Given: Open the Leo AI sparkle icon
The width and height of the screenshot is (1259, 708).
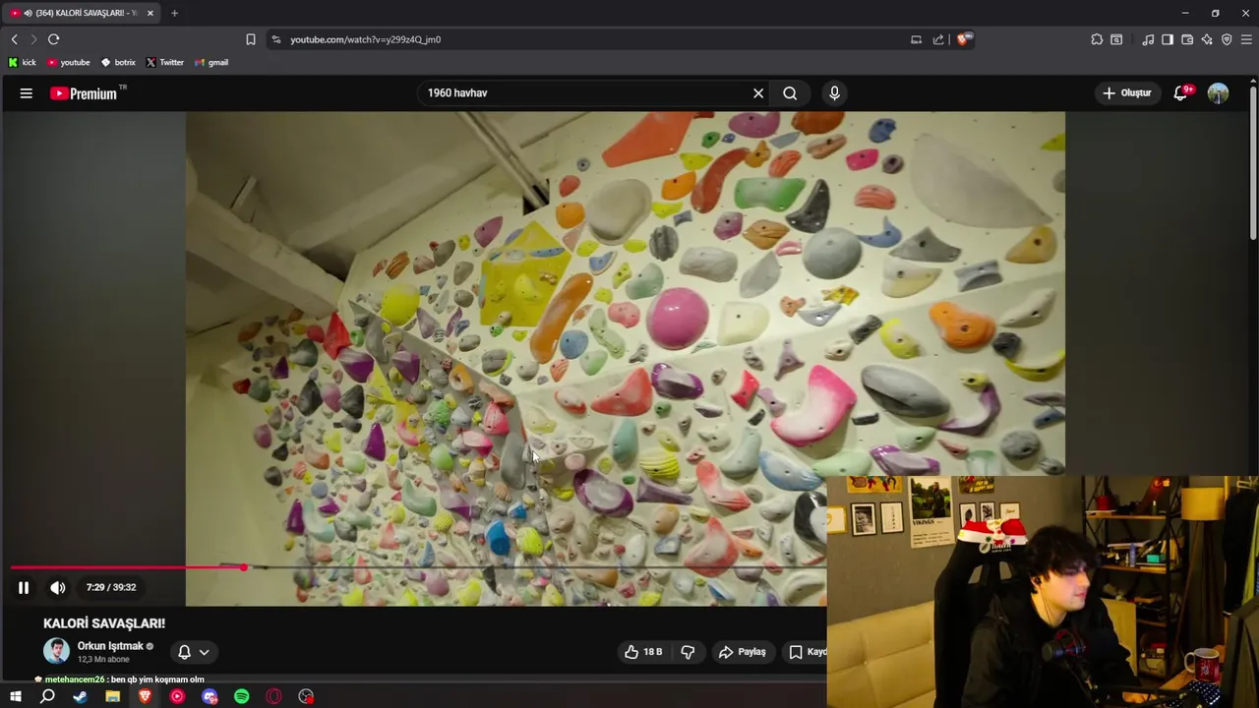Looking at the screenshot, I should pos(1207,39).
